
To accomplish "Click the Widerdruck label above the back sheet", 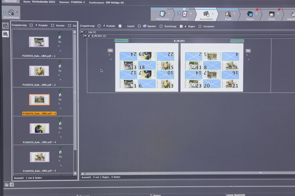I will tap(237, 41).
